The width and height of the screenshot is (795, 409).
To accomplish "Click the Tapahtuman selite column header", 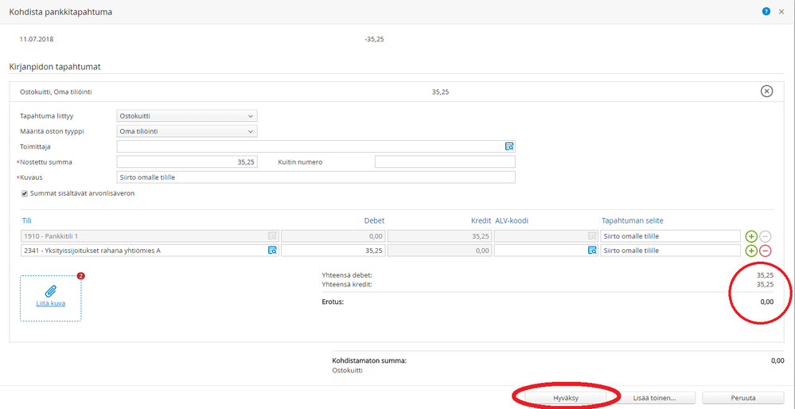I will [x=632, y=220].
